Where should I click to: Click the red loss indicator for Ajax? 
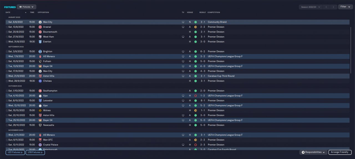coord(196,96)
